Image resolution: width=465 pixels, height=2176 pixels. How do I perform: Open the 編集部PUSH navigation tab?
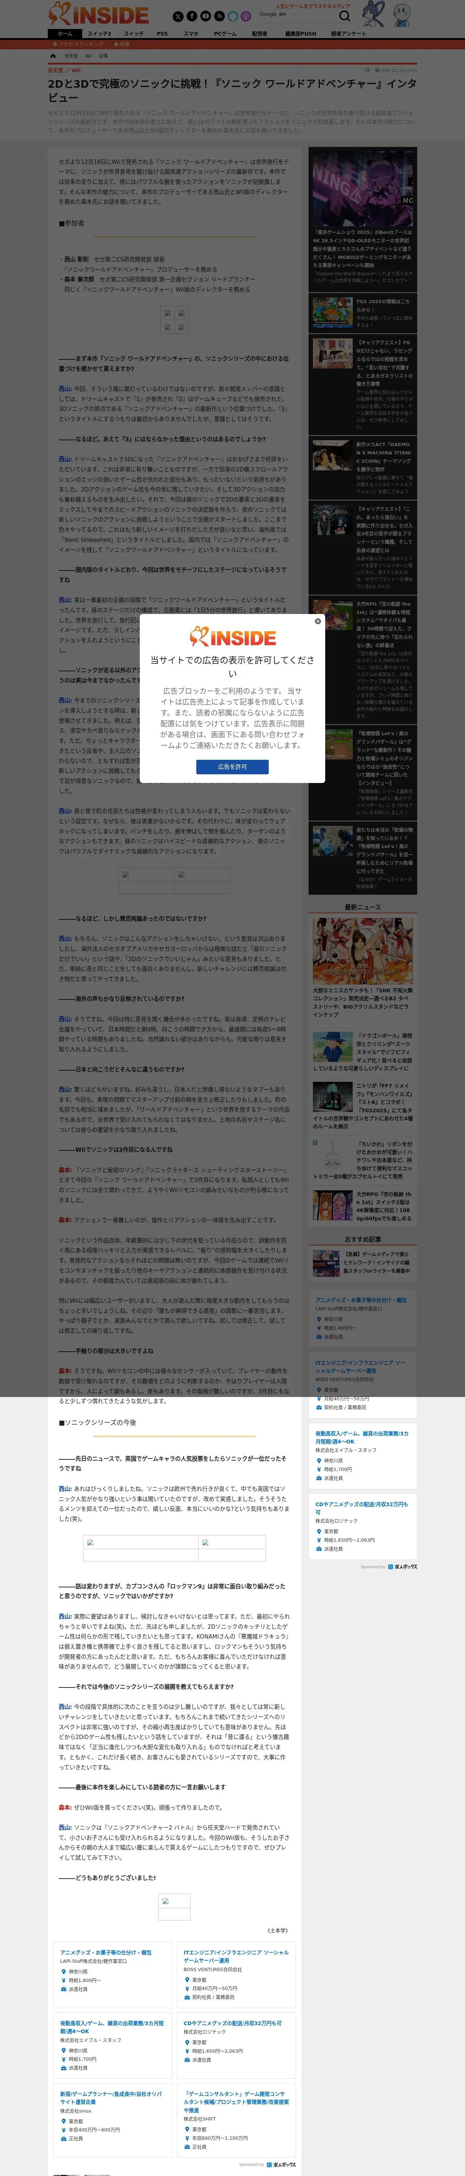[x=301, y=34]
